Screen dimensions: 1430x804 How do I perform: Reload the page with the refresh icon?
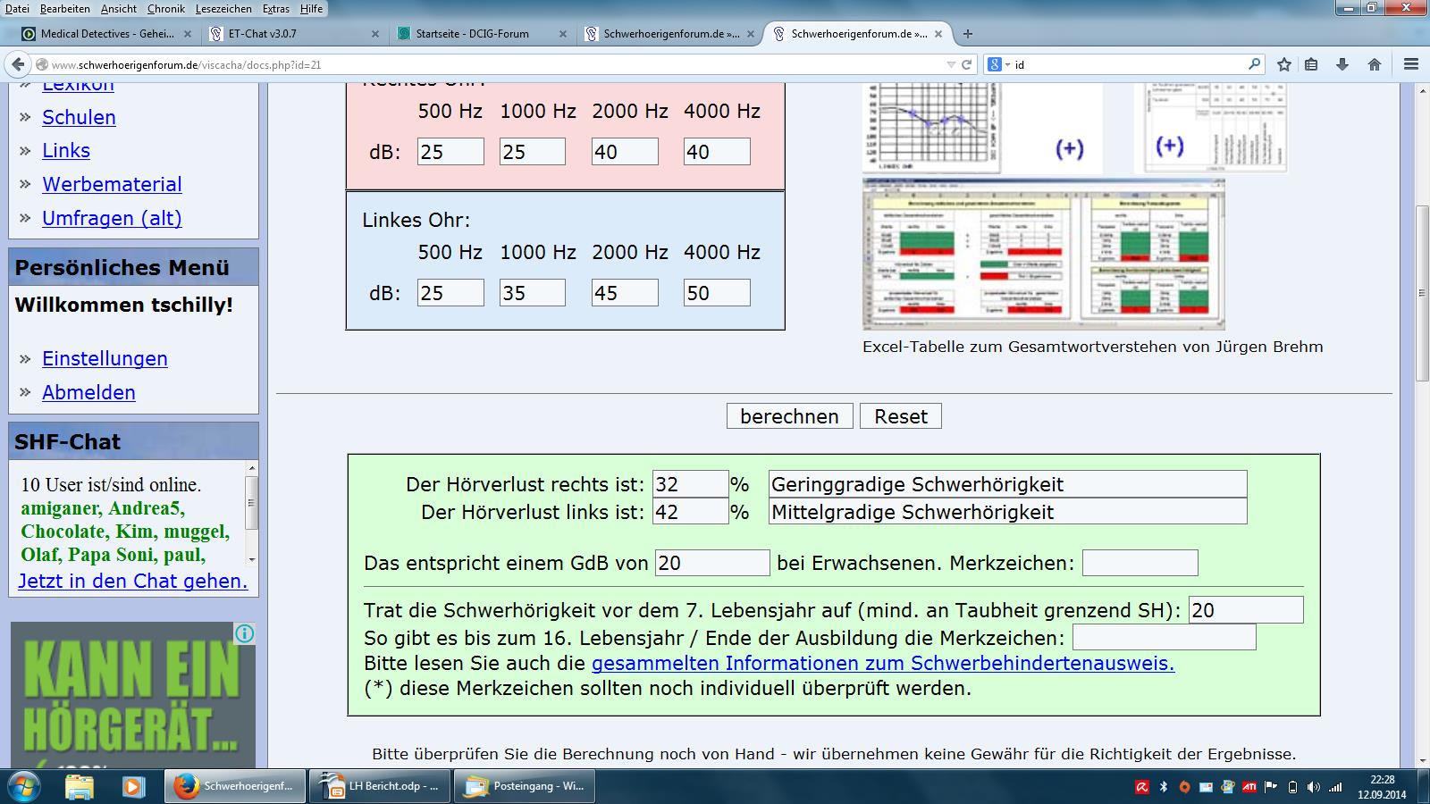point(966,64)
